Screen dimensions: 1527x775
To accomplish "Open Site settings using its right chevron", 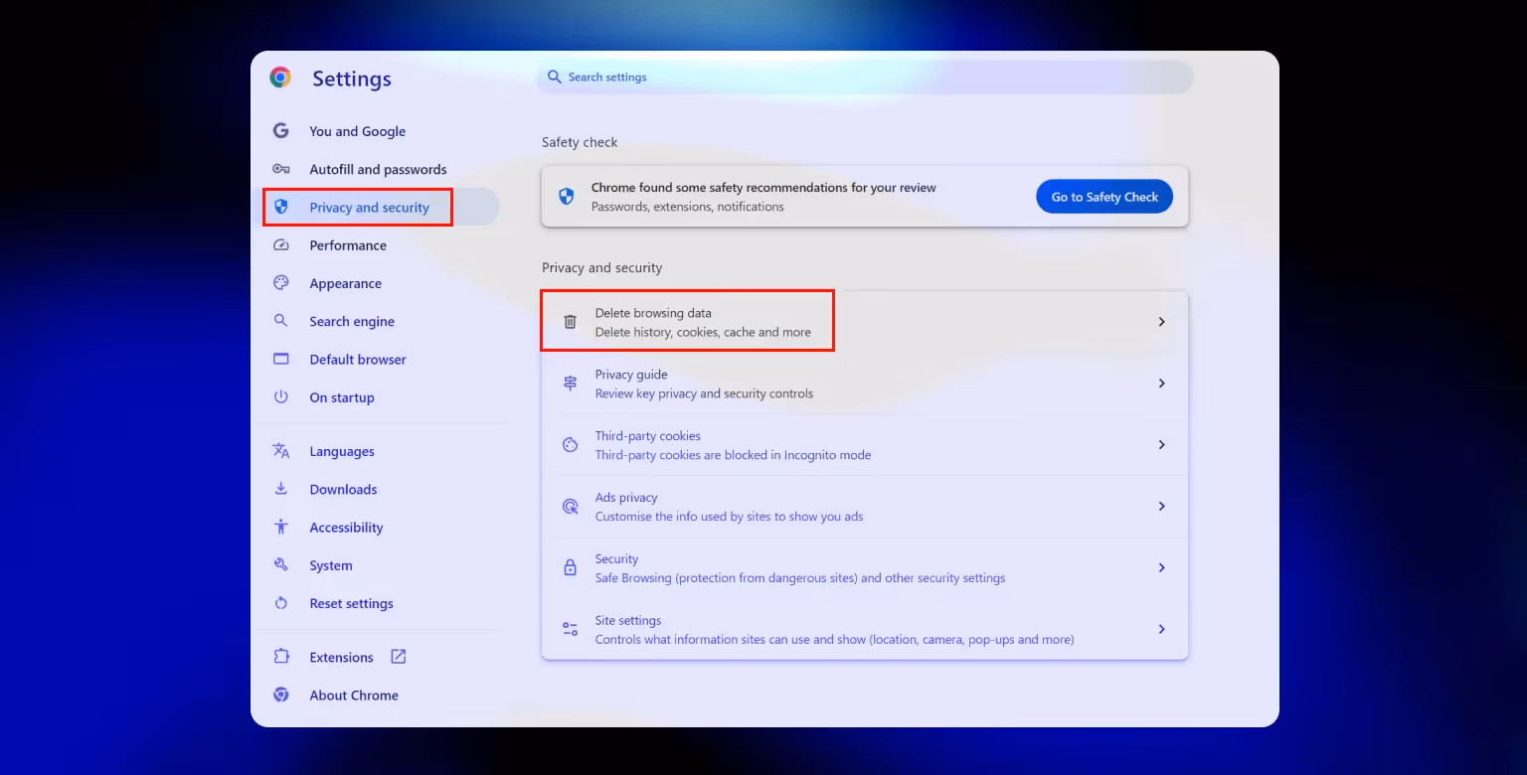I will 1161,629.
